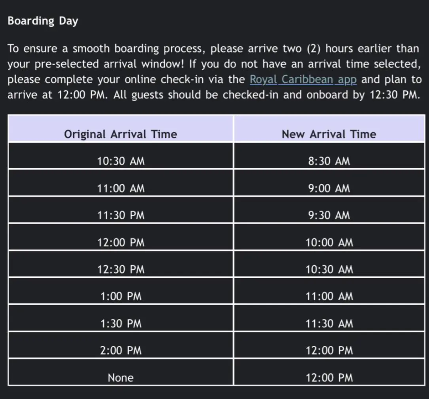Viewport: 429px width, 399px height.
Task: Click the 10:00 AM new arrival cell
Action: 329,243
